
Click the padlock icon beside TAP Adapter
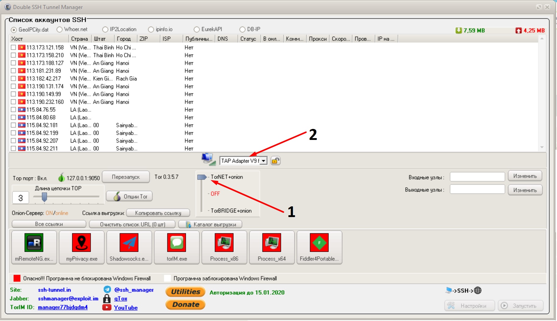coord(275,161)
